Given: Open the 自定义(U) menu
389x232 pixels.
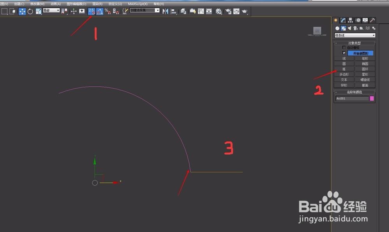Looking at the screenshot, I should click(x=115, y=4).
